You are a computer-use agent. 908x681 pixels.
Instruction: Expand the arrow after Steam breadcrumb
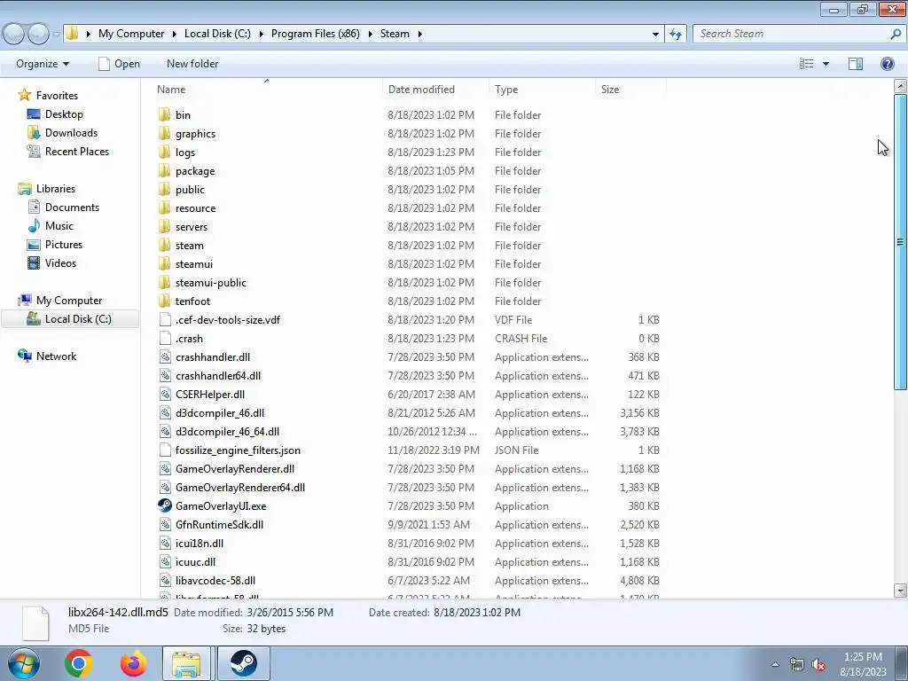coord(419,34)
